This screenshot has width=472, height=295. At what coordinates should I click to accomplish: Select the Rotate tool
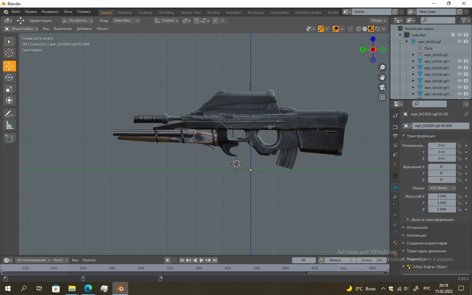(x=9, y=78)
